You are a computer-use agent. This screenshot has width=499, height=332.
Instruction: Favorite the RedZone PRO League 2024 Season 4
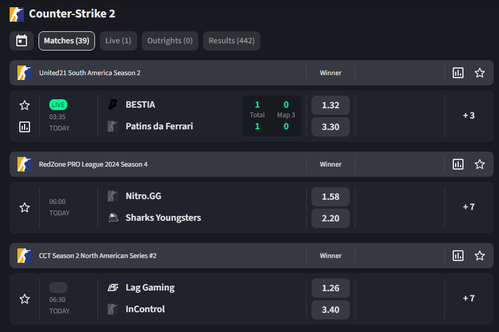480,164
